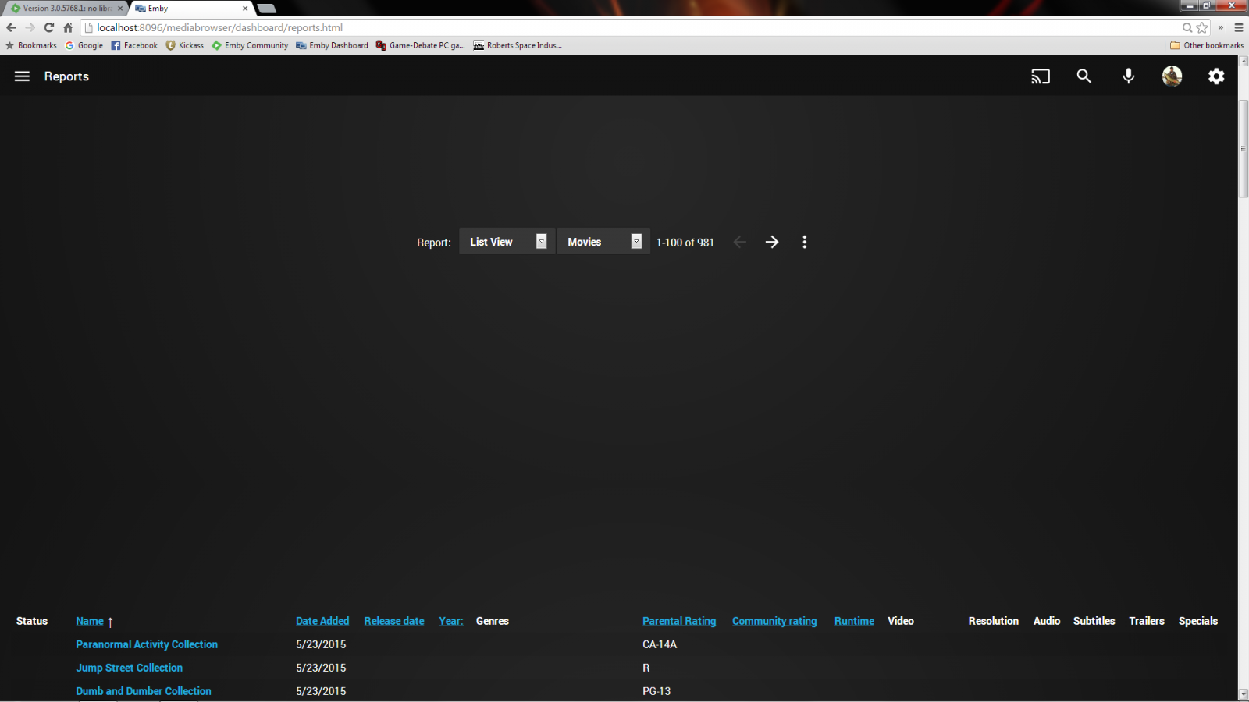Go to next page of report results
The image size is (1249, 702).
click(x=772, y=242)
